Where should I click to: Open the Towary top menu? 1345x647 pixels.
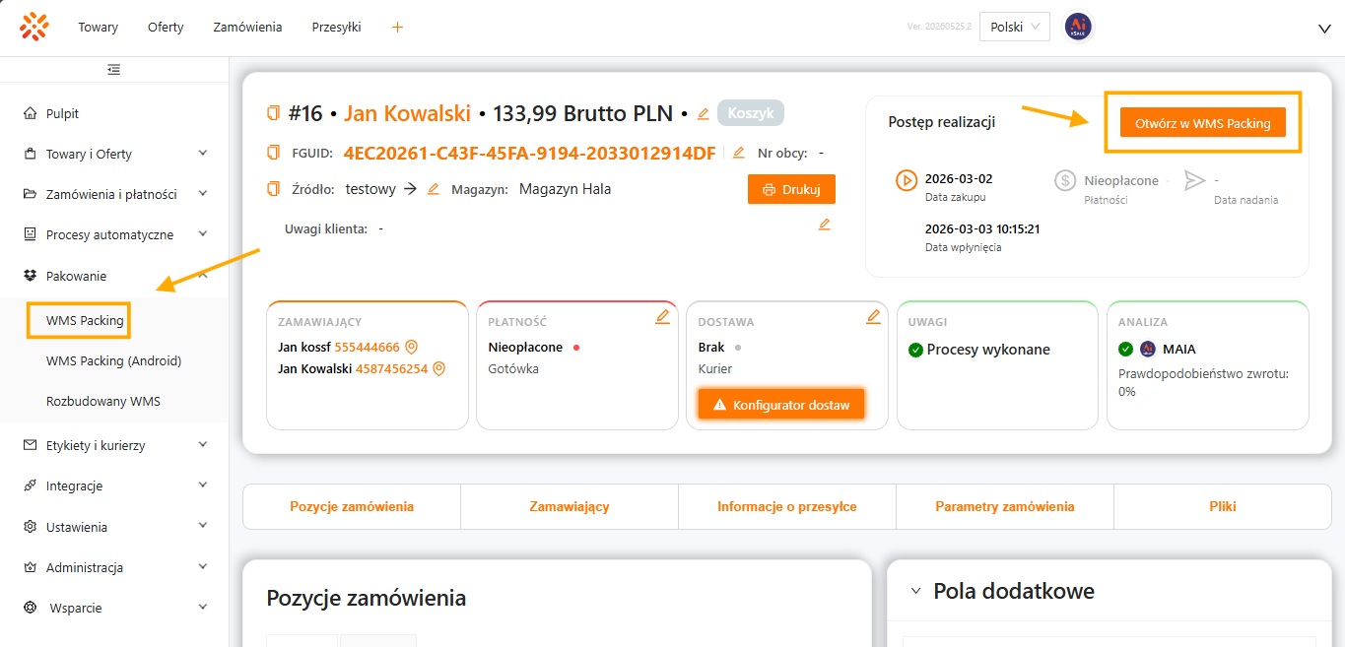[99, 27]
